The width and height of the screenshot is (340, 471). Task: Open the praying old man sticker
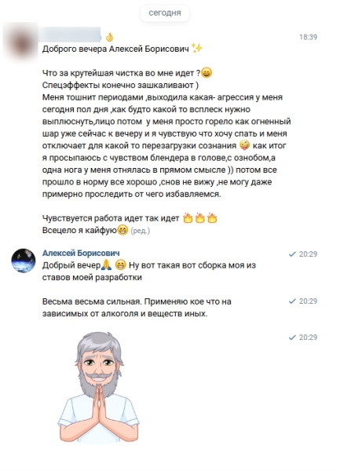click(98, 387)
